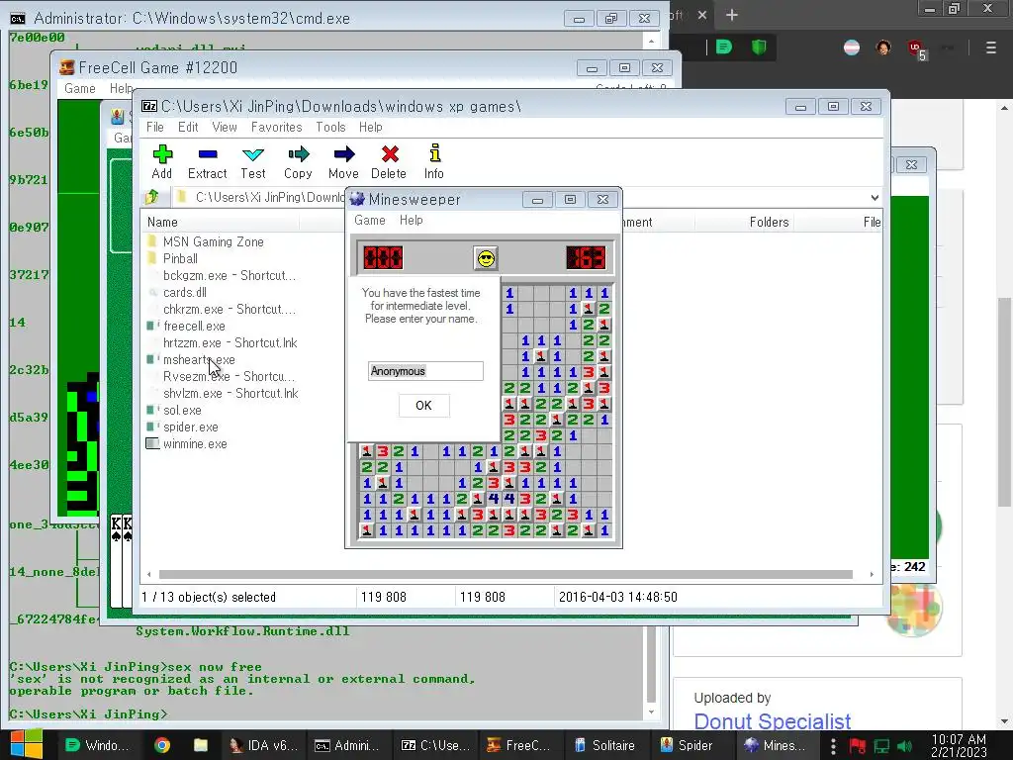The image size is (1013, 760).
Task: Open Chrome from the taskbar
Action: pos(162,745)
